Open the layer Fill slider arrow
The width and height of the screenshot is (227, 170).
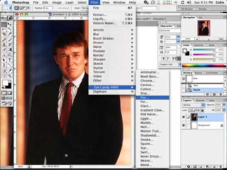point(224,110)
